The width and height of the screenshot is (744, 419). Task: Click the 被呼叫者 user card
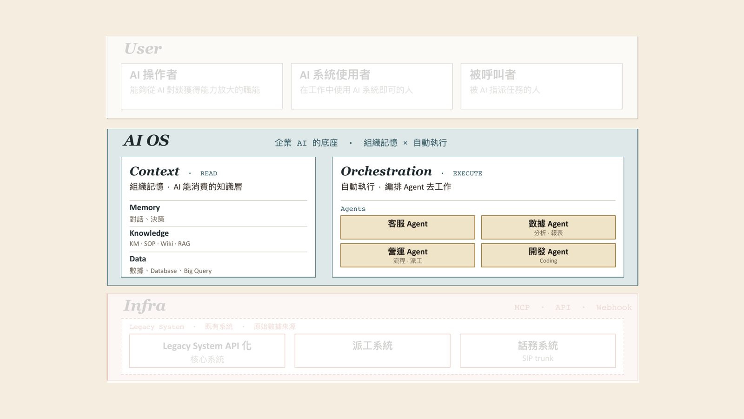pos(541,86)
